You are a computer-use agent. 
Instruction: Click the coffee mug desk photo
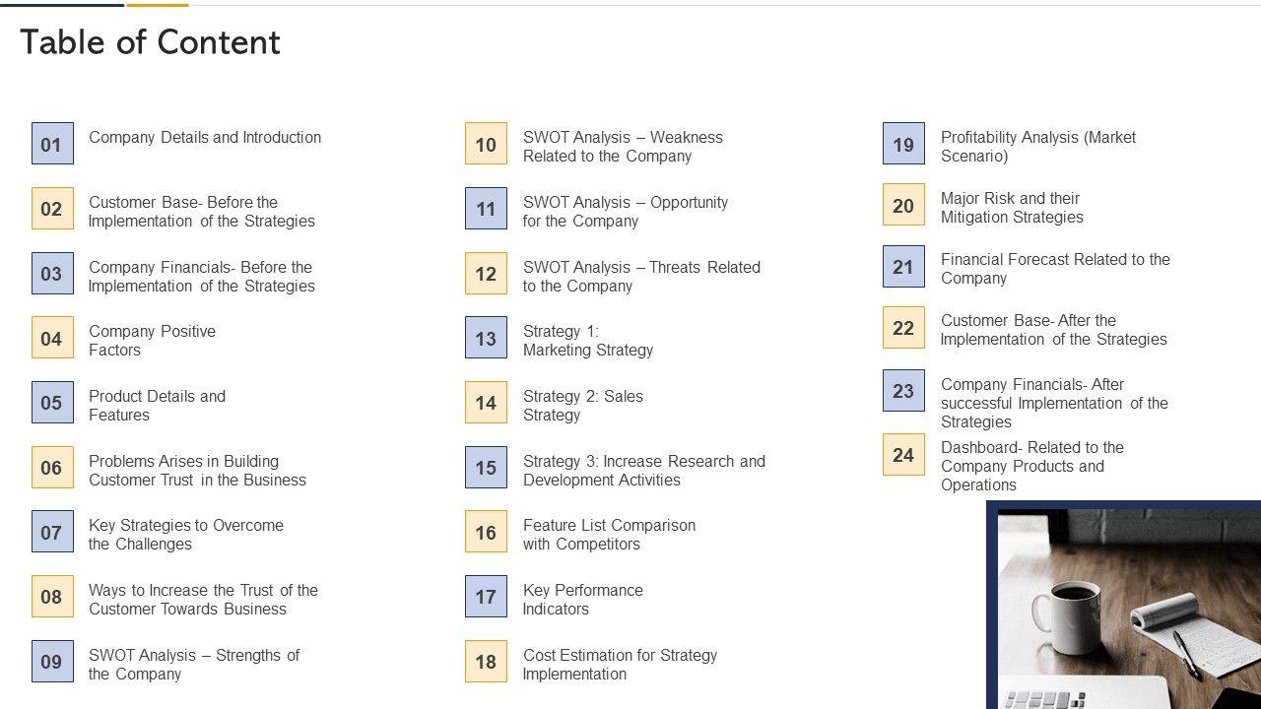[1123, 605]
